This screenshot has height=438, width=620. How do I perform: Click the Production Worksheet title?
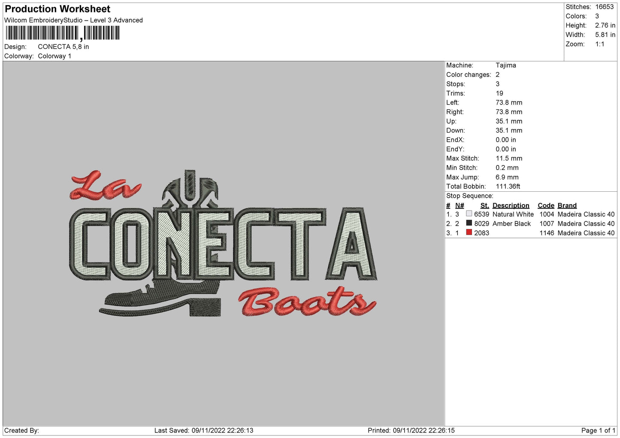(x=57, y=9)
